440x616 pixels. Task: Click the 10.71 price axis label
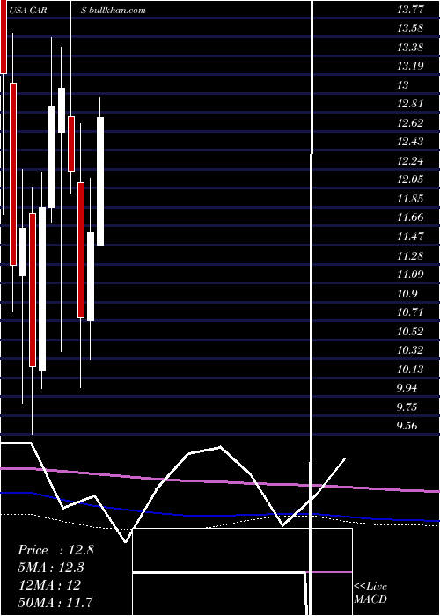(411, 312)
